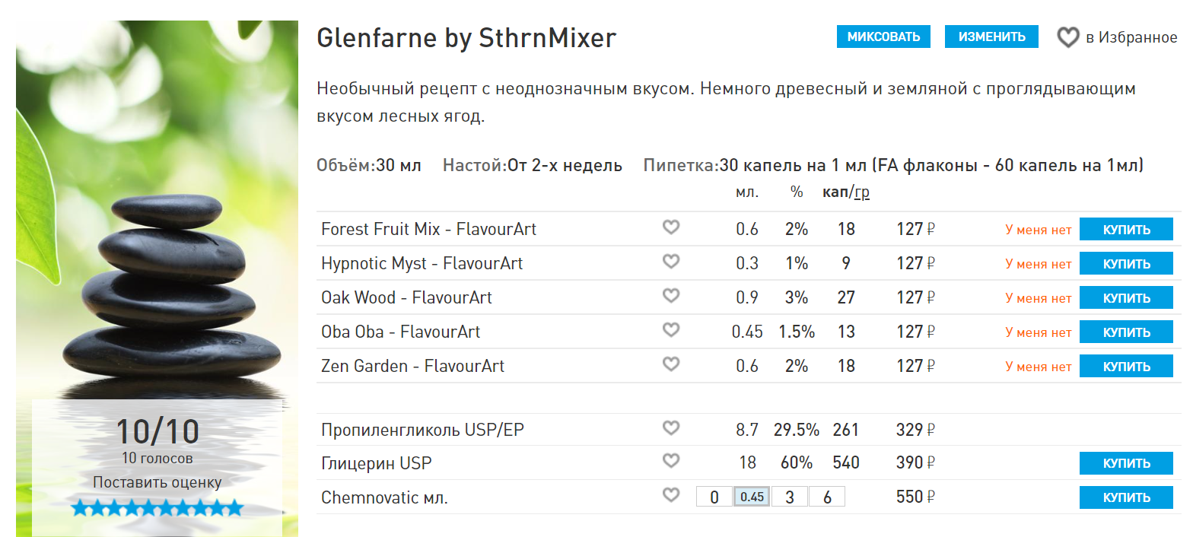The height and width of the screenshot is (537, 1193).
Task: Toggle У меня нет for Forest Fruit Mix
Action: point(1038,230)
